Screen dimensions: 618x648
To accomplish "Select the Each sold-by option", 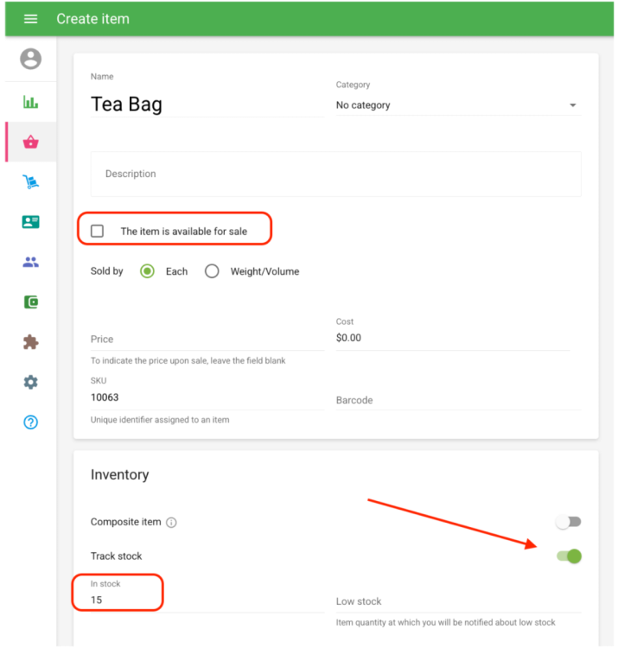I will pos(147,271).
